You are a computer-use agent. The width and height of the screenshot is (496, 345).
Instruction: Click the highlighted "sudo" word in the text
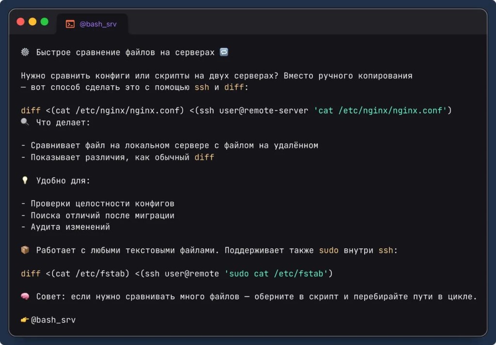click(x=328, y=250)
